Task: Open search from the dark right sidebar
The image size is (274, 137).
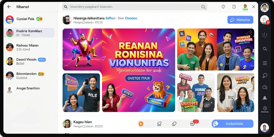Action: (x=265, y=49)
